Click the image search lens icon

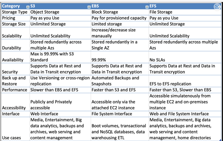[217, 7]
